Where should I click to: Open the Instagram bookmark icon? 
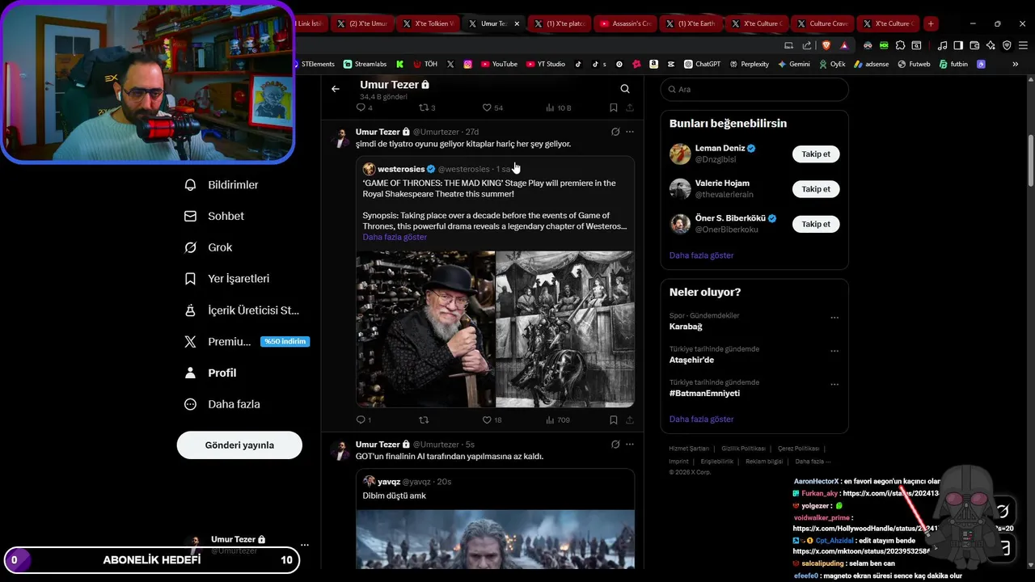coord(468,64)
